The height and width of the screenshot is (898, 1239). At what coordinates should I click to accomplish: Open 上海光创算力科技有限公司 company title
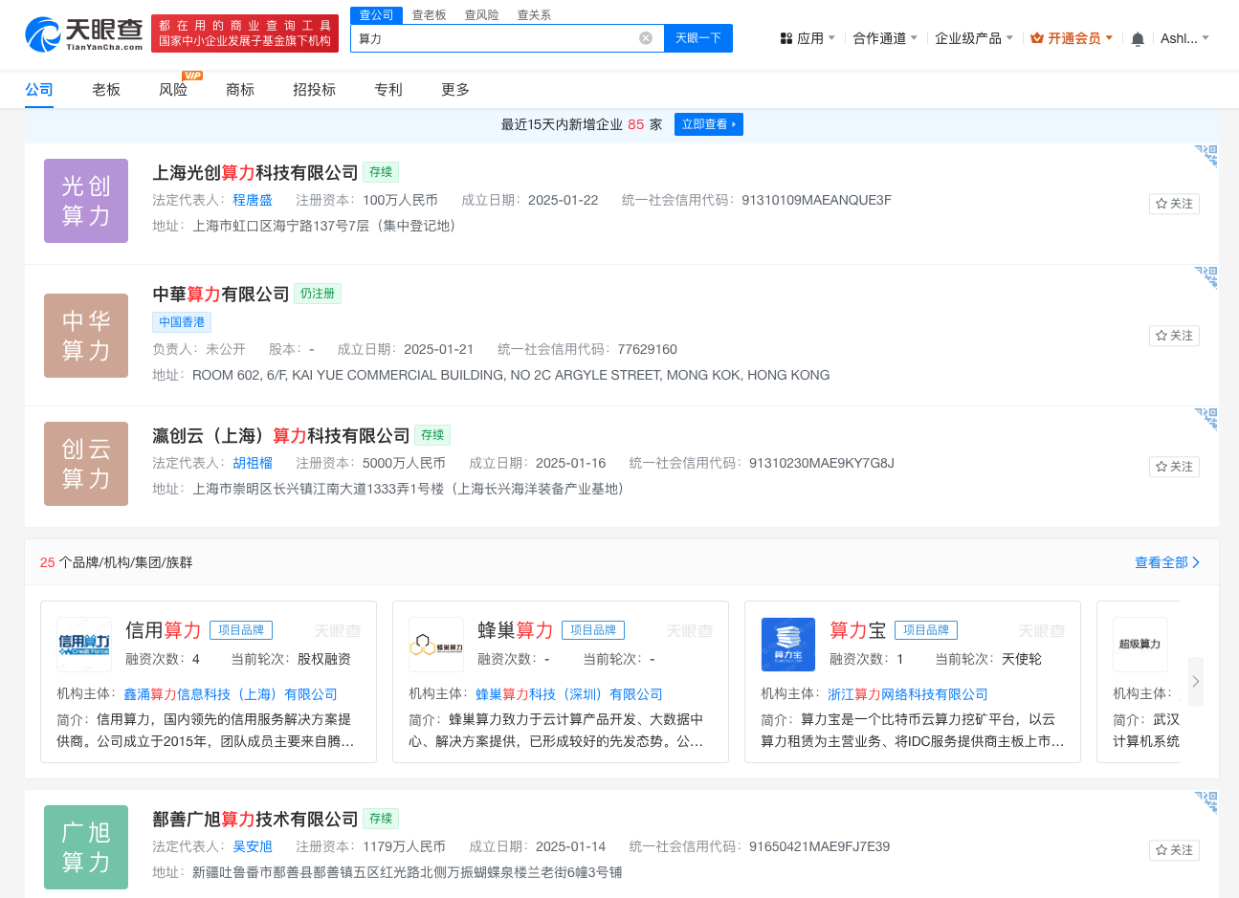click(x=255, y=172)
